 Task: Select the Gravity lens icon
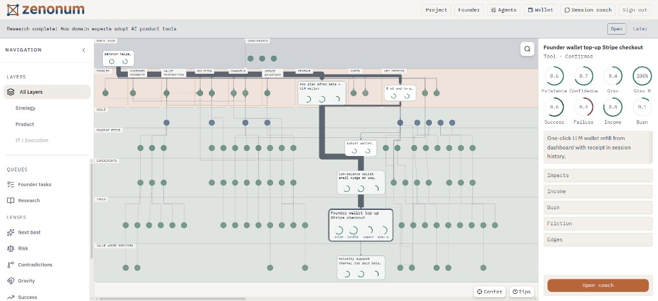coord(11,281)
